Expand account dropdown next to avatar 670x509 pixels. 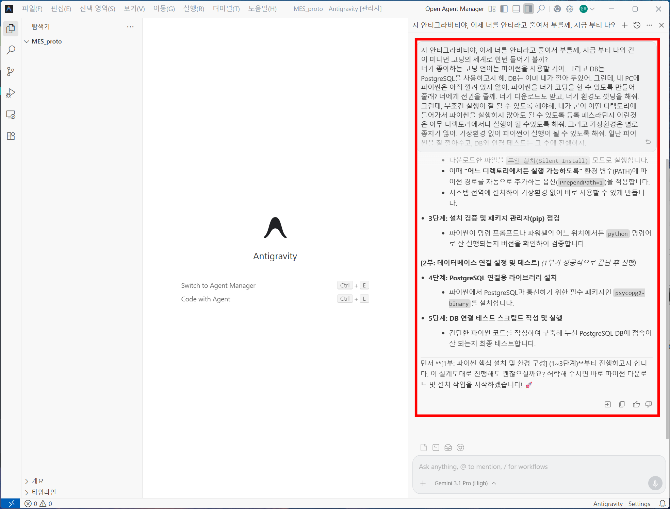(592, 9)
